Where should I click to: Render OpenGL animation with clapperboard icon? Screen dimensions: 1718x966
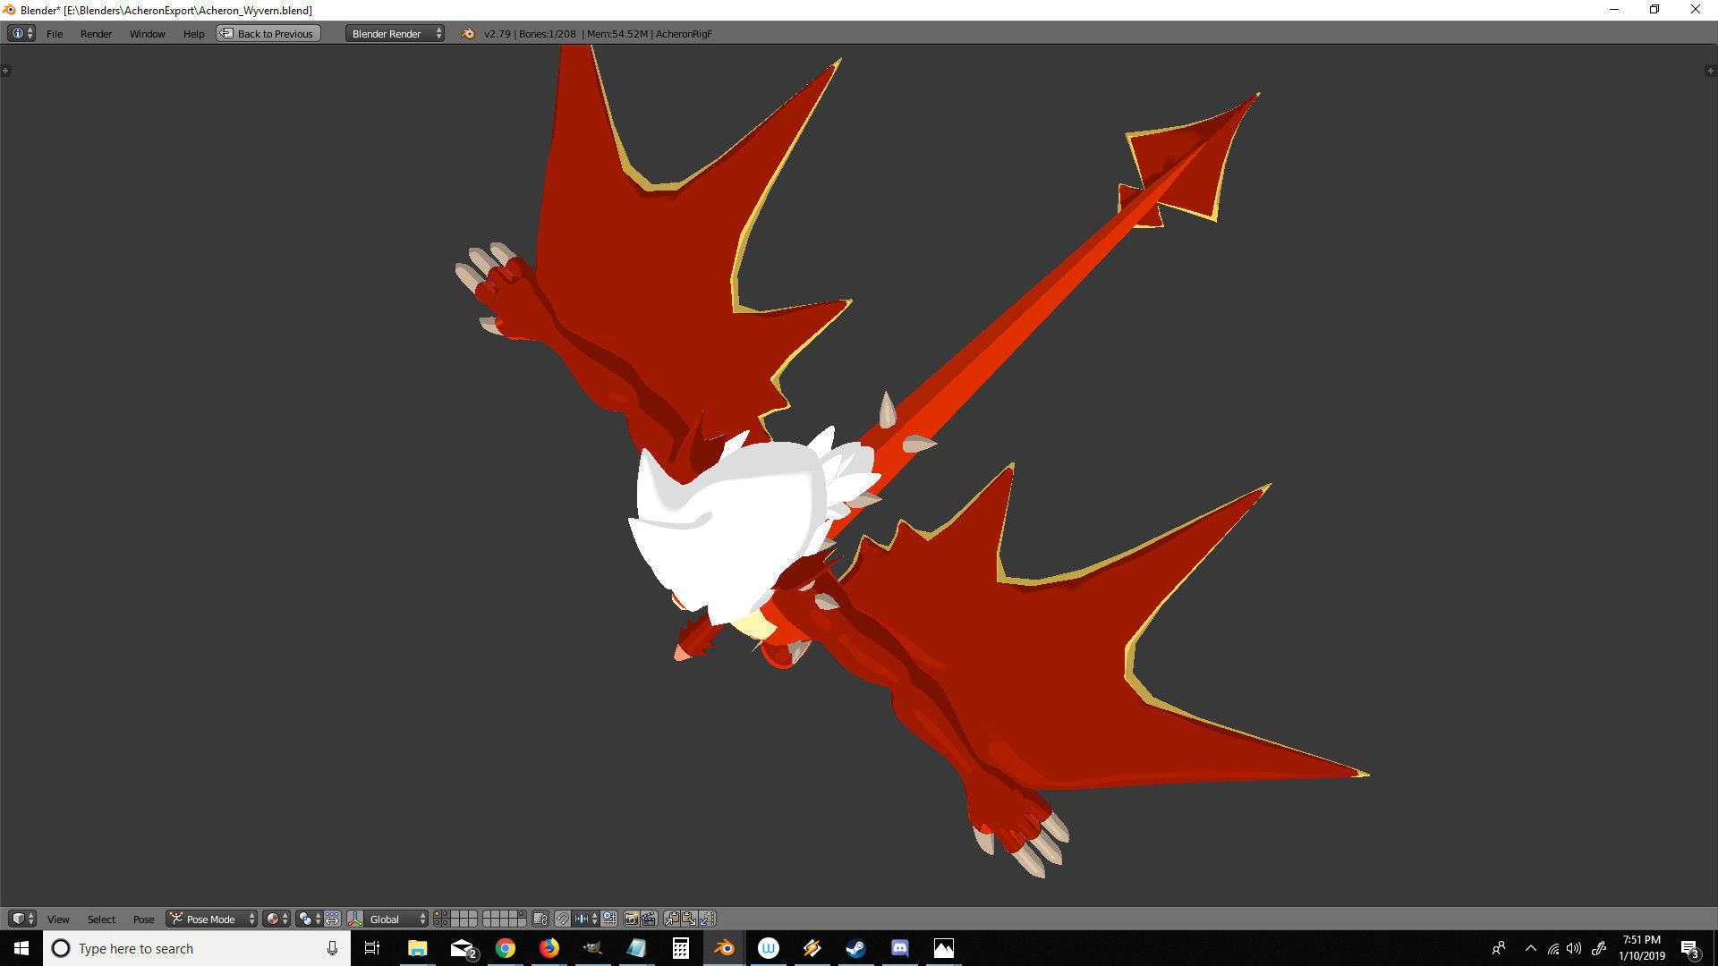point(649,919)
